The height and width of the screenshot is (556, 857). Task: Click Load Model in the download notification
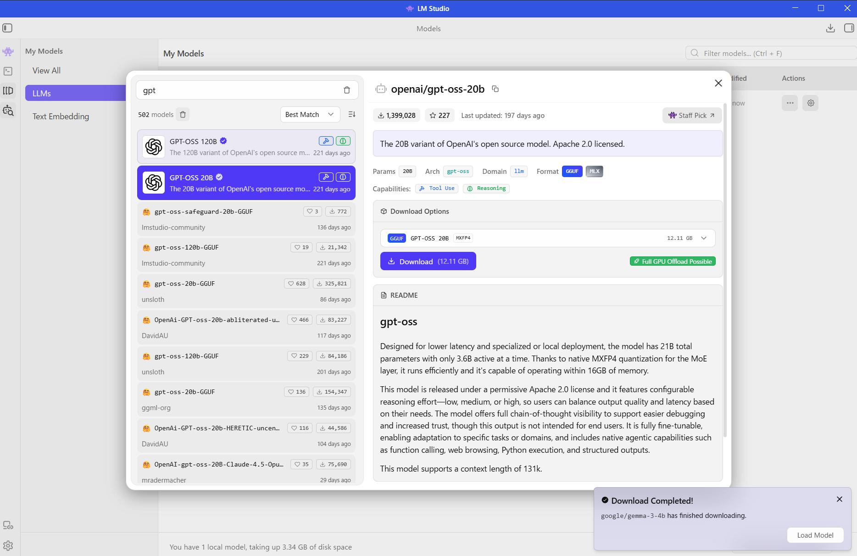(x=815, y=535)
